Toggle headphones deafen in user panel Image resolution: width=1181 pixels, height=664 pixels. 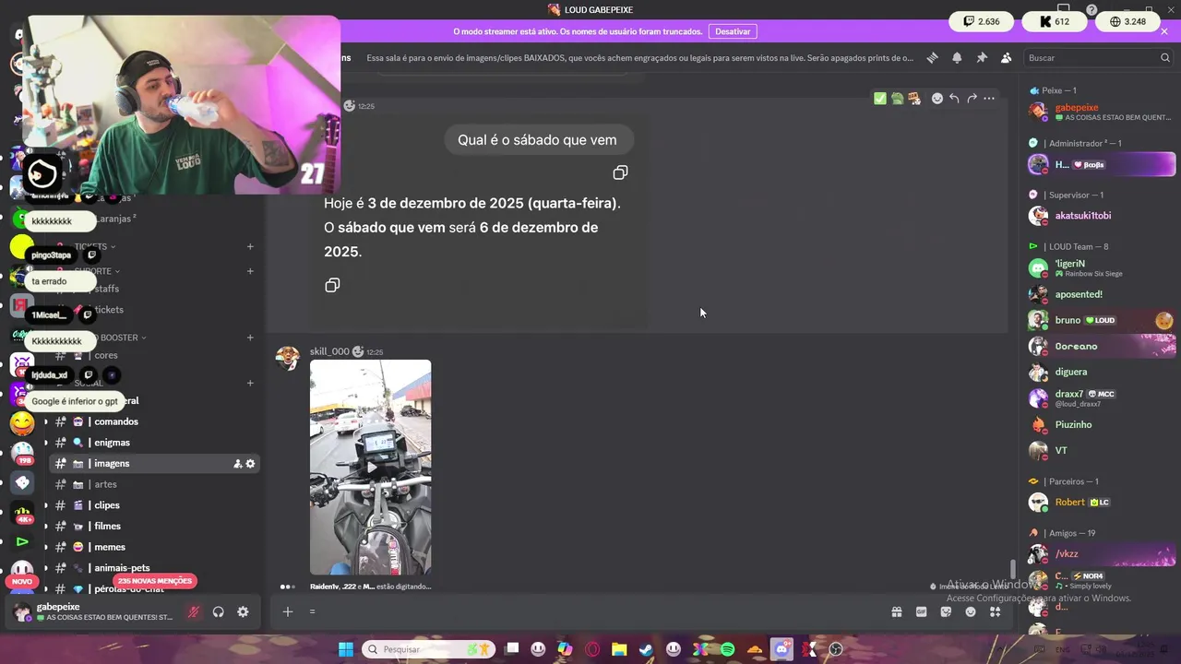219,611
